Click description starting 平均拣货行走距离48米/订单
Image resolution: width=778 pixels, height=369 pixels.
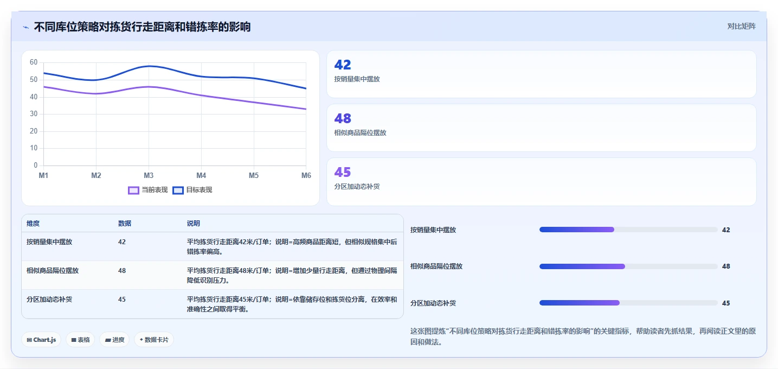[x=292, y=275]
